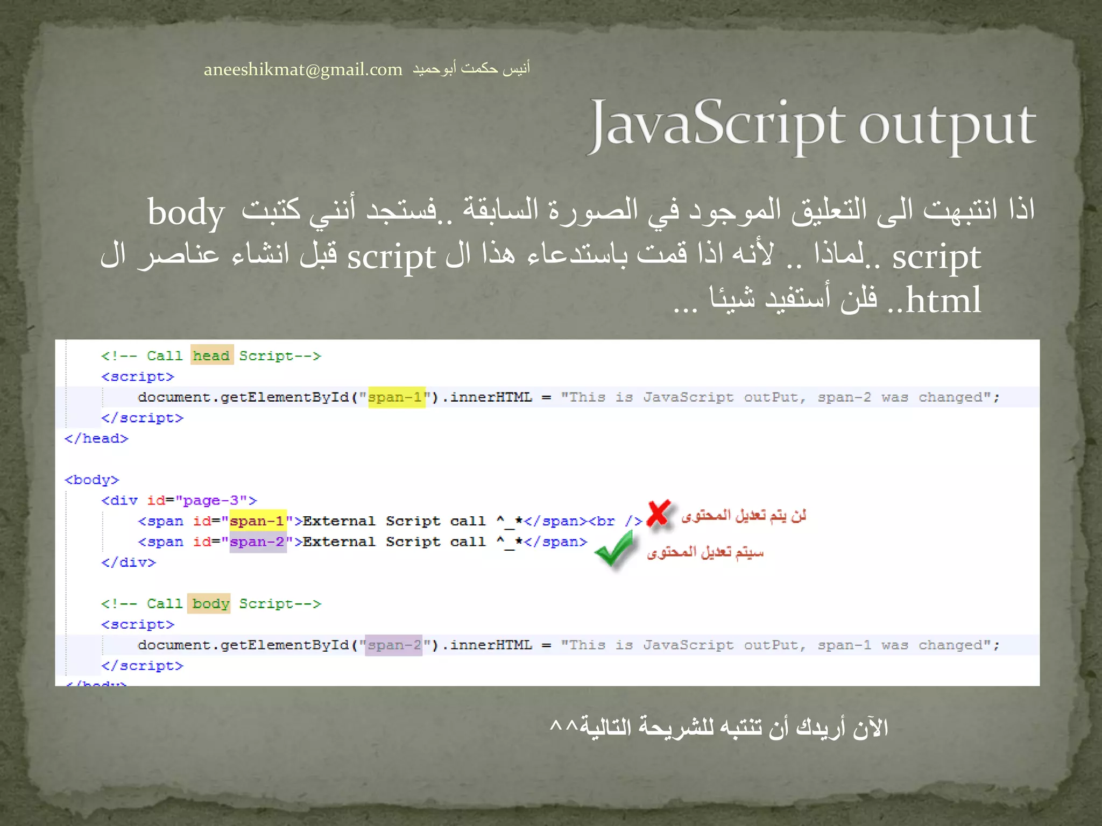Click the aneeshikmat@gmail.com email address
Image resolution: width=1102 pixels, height=826 pixels.
tap(303, 70)
